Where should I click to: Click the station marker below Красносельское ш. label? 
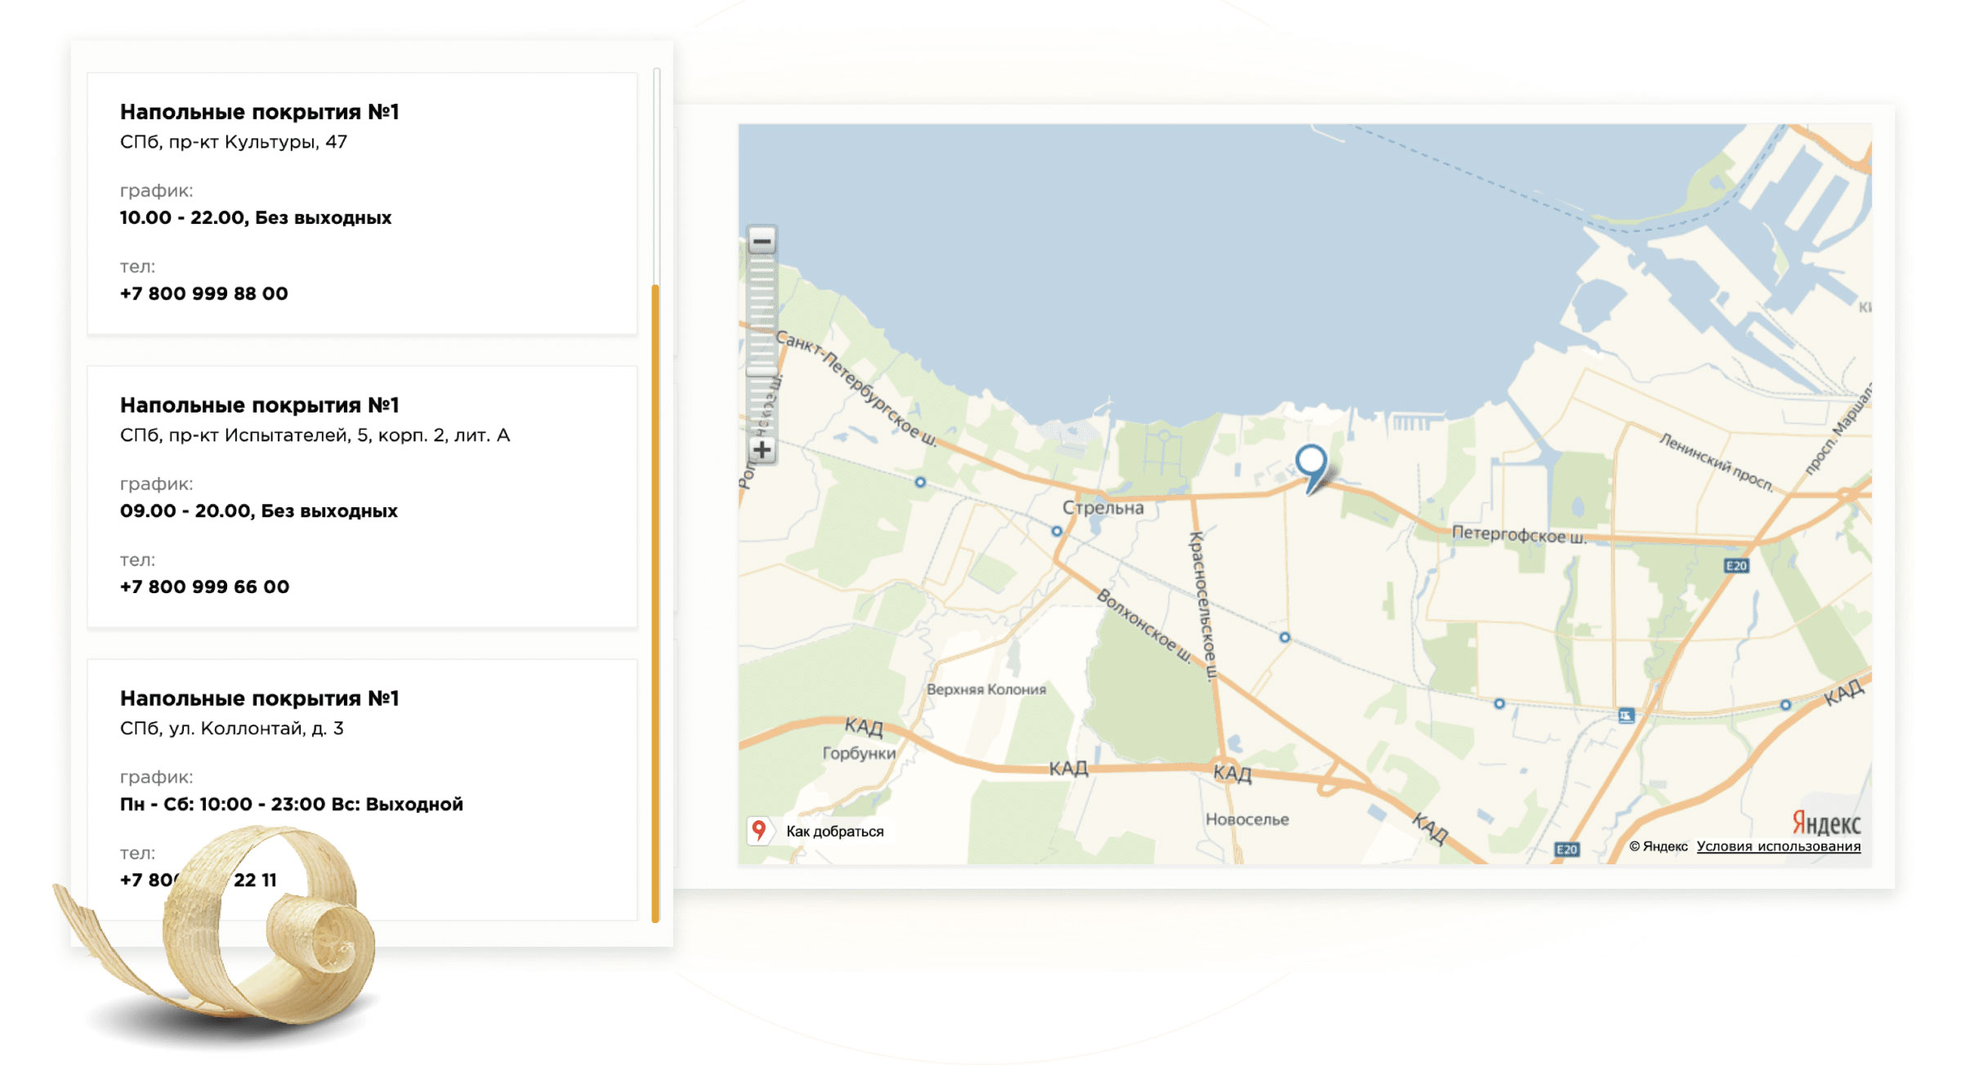coord(1284,637)
